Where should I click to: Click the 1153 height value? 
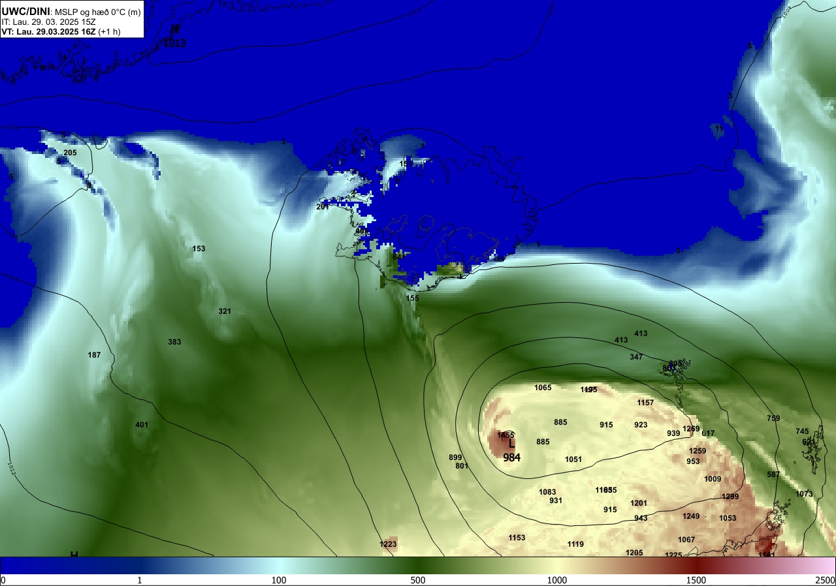coord(517,538)
